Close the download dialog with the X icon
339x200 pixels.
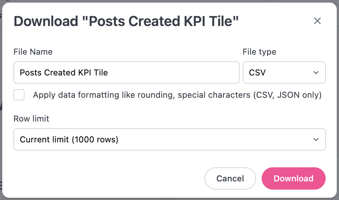317,21
